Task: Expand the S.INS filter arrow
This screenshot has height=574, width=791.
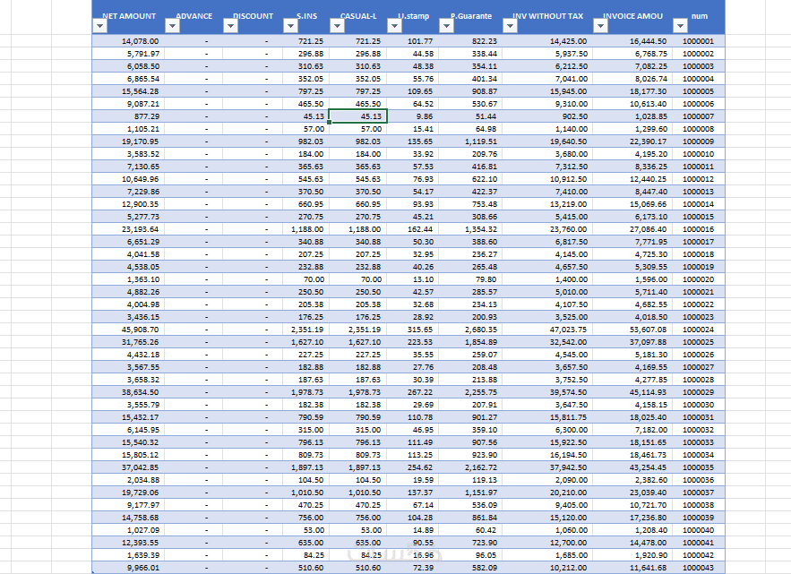Action: pos(290,26)
